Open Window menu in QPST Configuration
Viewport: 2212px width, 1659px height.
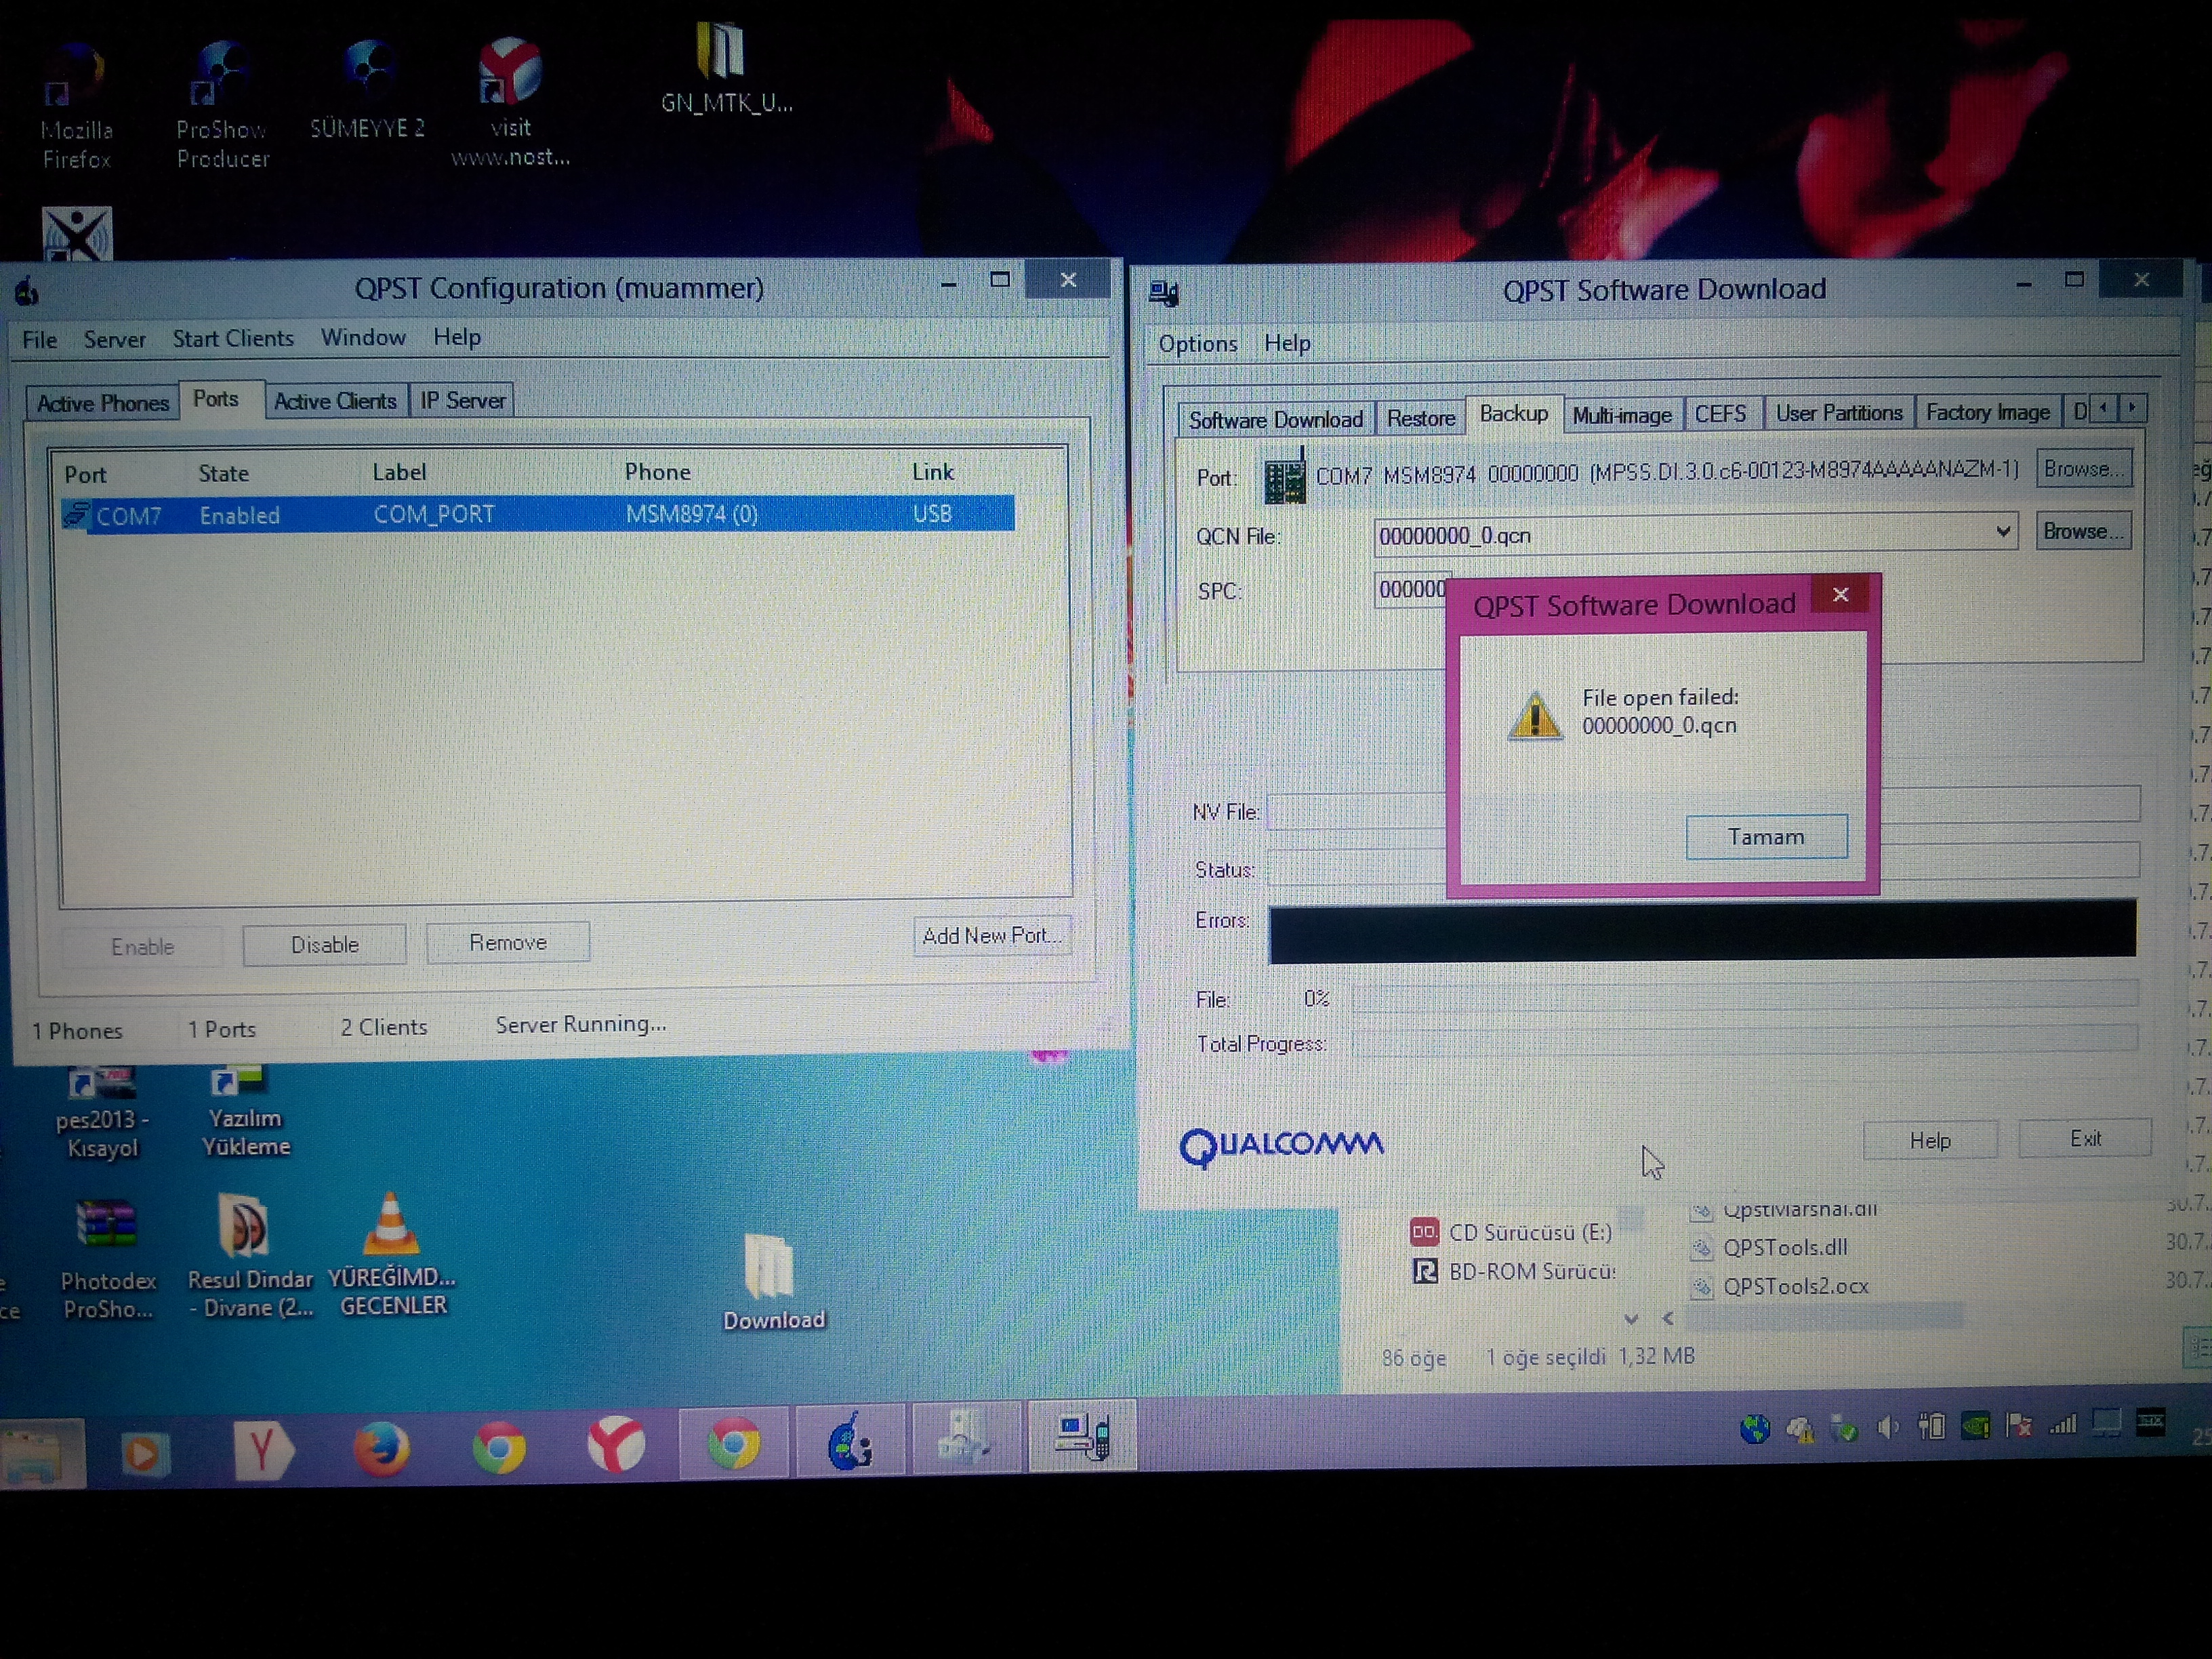click(363, 338)
